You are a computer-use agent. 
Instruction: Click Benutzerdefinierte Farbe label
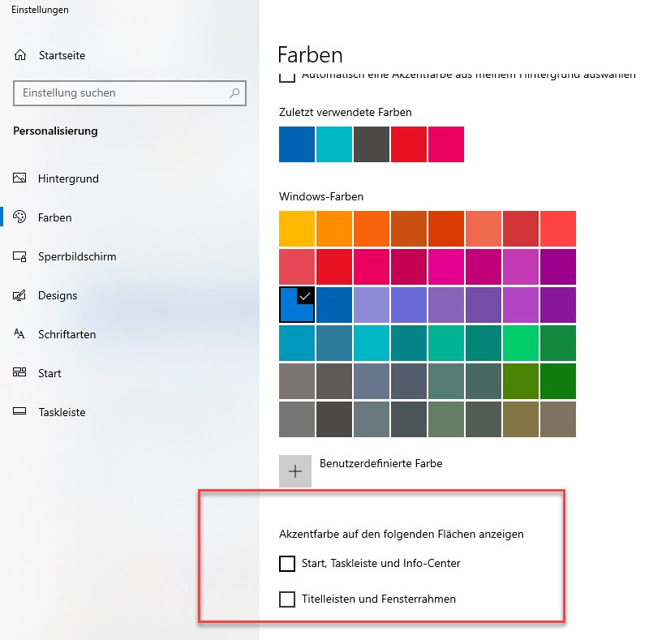tap(380, 463)
